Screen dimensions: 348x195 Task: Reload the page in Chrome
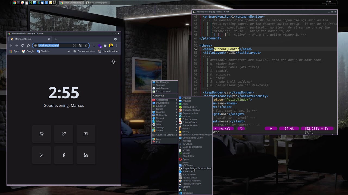(x=22, y=45)
